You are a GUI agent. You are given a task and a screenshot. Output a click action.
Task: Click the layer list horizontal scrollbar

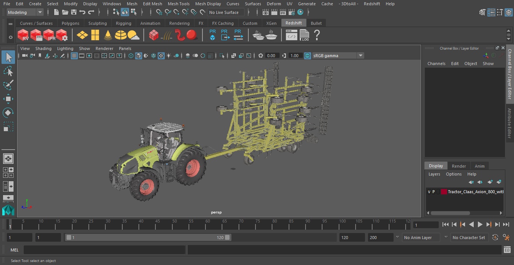451,213
